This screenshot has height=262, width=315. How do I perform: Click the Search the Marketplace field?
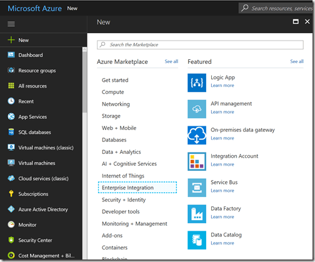pos(200,44)
